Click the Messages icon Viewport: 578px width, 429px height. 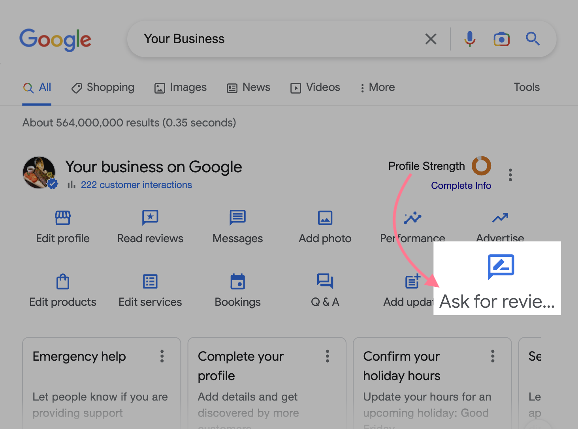point(237,218)
